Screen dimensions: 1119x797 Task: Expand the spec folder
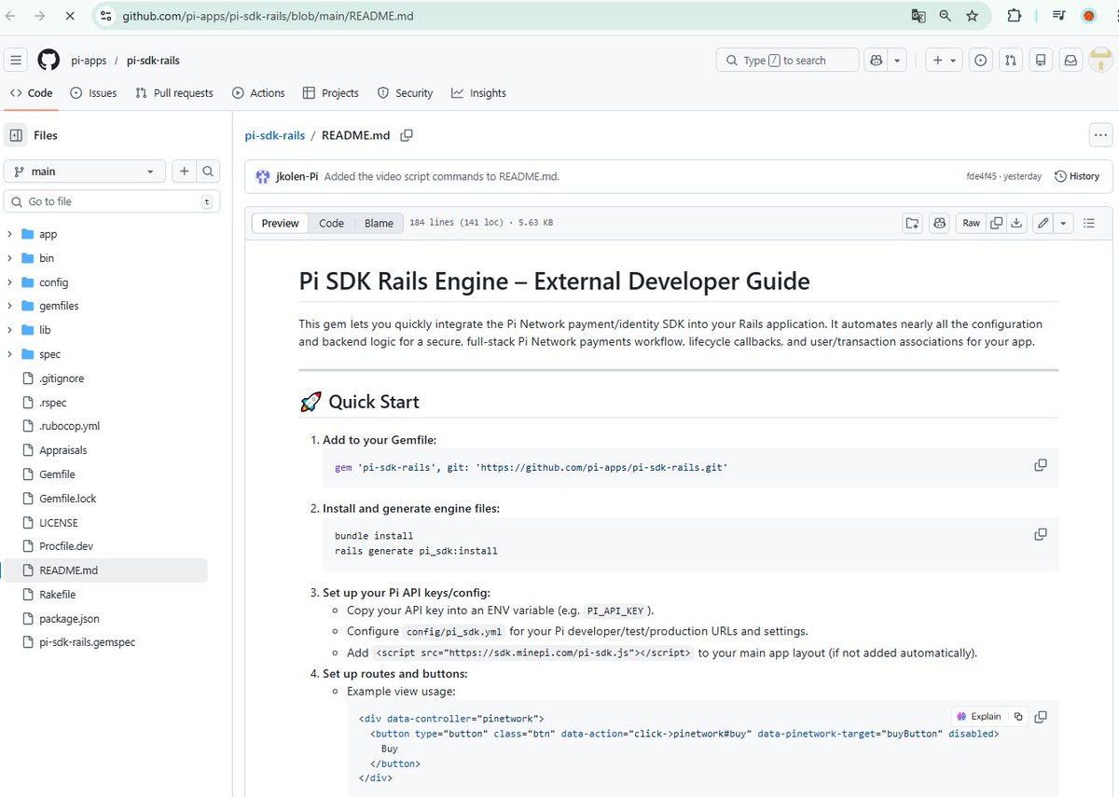pos(9,354)
